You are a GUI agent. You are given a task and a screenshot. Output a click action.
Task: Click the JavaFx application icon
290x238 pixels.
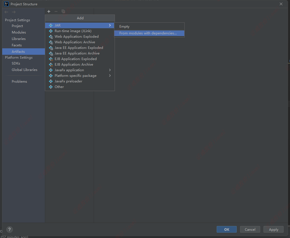(51, 70)
